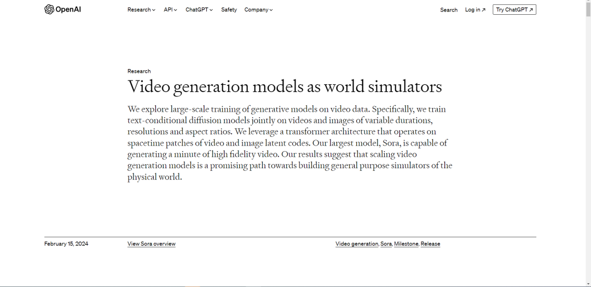Click the Research category label above the title
The width and height of the screenshot is (591, 287).
click(x=139, y=71)
